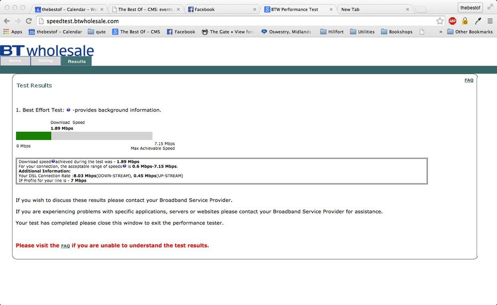Click the eyedropper extension icon

[478, 21]
